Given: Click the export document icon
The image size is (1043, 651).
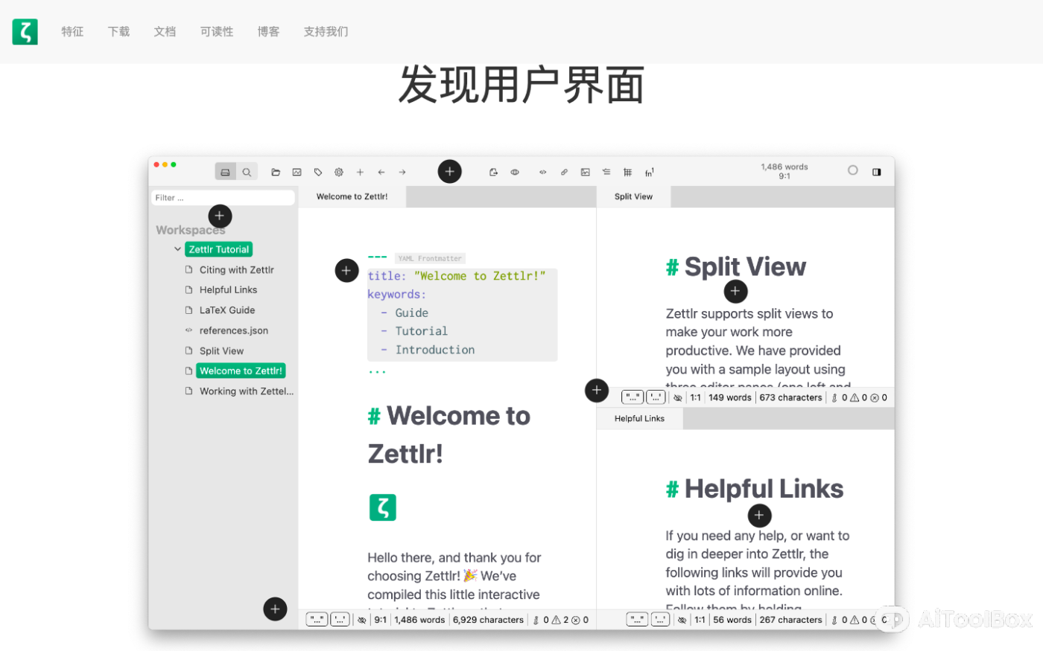Looking at the screenshot, I should 493,172.
